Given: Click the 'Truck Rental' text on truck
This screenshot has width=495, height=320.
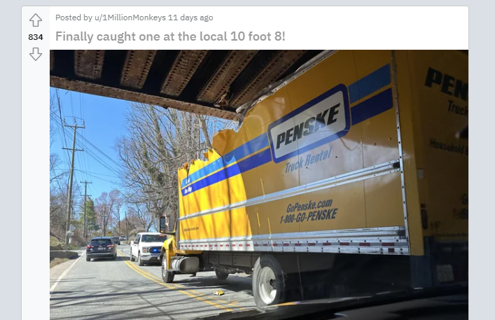Looking at the screenshot, I should click(x=309, y=160).
